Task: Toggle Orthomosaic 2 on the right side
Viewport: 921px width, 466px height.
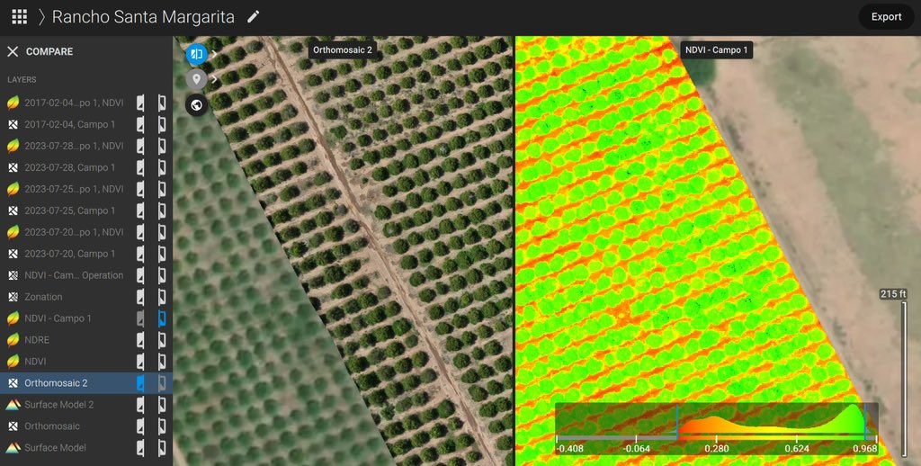Action: tap(162, 383)
